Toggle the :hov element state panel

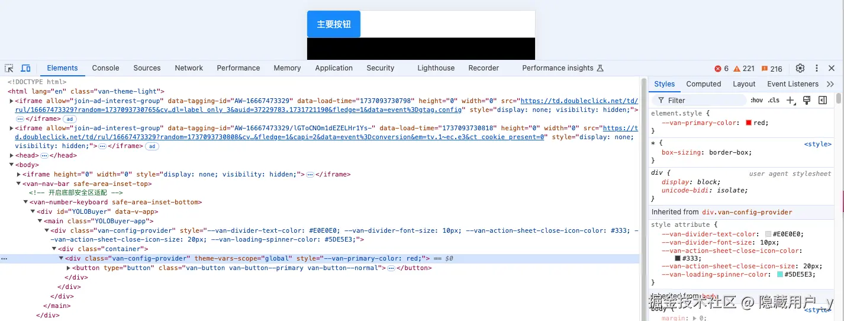(x=757, y=101)
